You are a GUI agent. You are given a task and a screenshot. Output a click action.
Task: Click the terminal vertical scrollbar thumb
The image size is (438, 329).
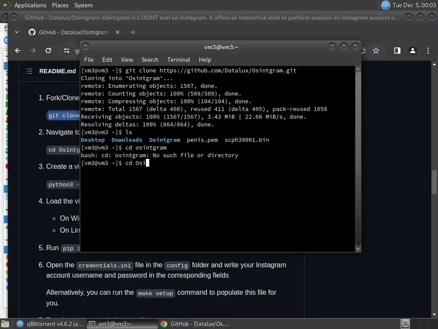[358, 159]
